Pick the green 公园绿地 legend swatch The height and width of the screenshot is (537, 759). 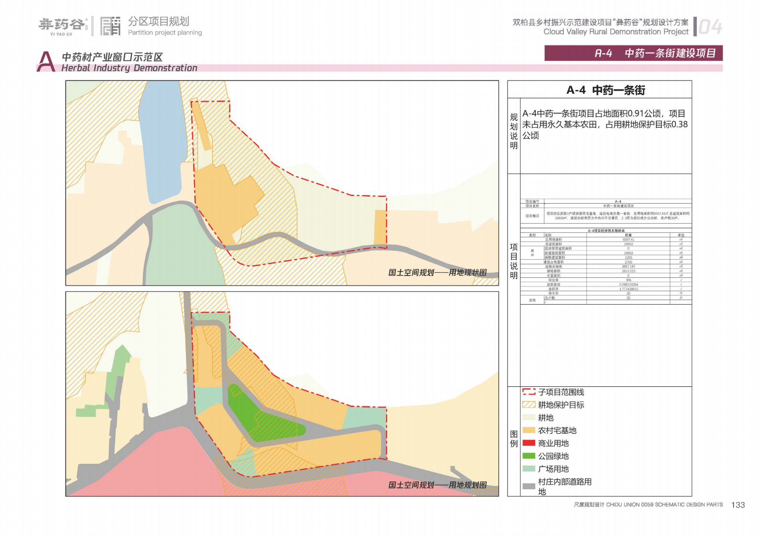529,456
